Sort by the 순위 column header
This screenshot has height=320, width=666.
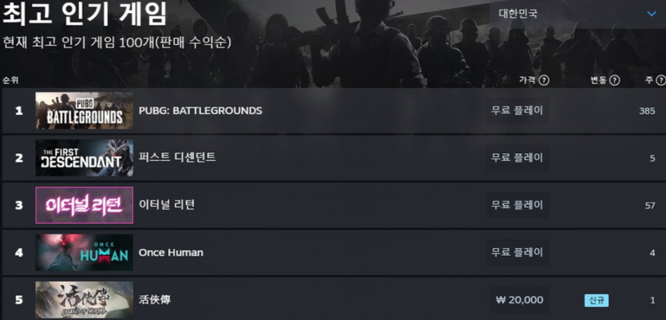click(x=10, y=80)
